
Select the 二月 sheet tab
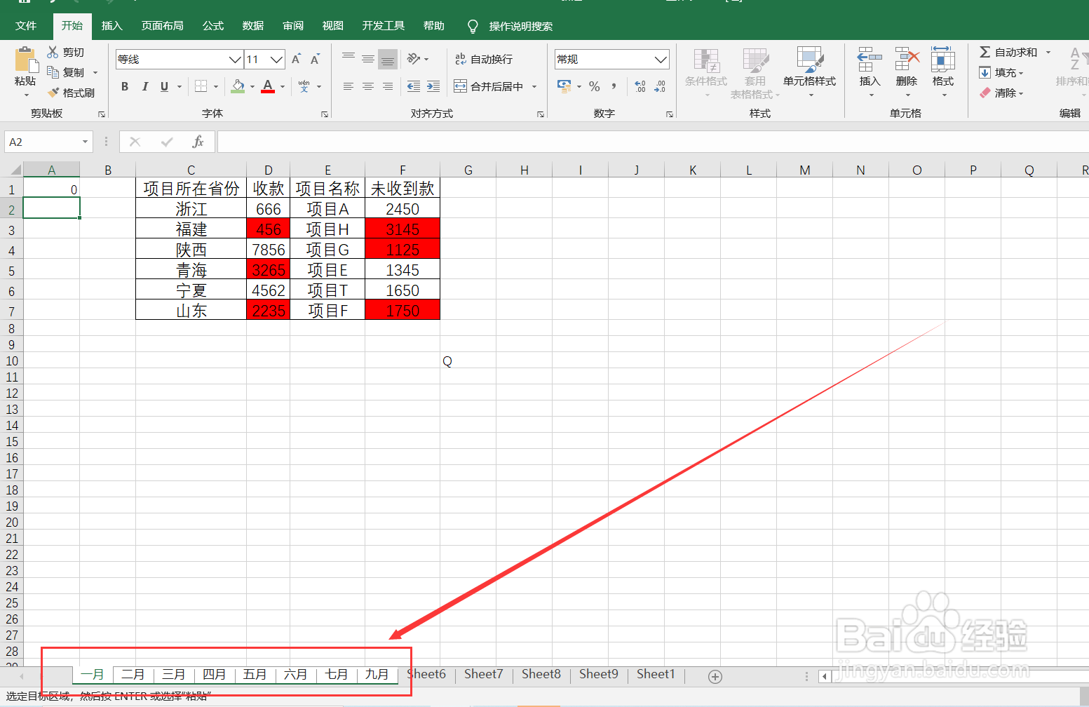tap(133, 675)
